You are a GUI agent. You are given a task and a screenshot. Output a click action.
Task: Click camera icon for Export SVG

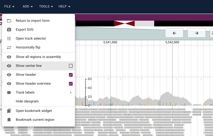pos(9,30)
